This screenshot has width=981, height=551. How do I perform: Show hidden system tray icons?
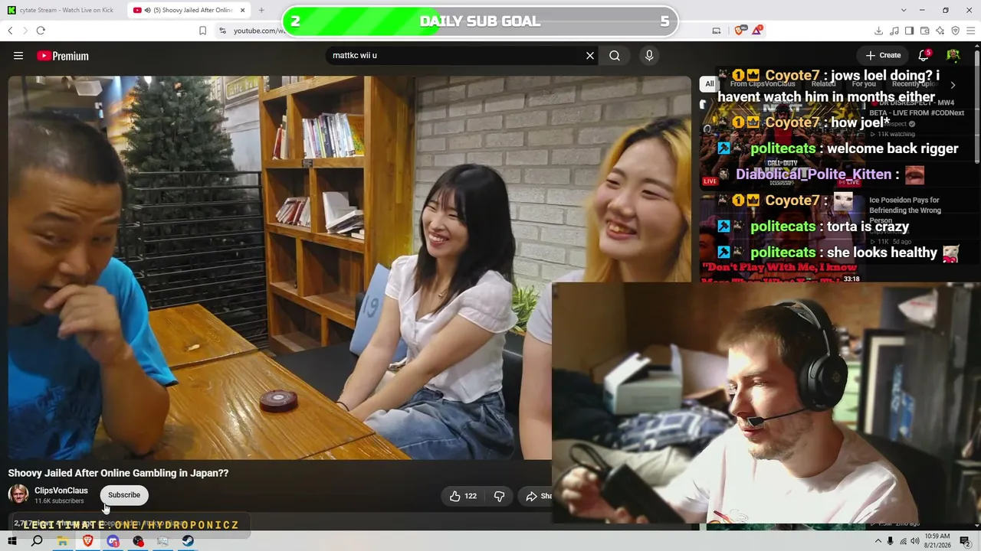[x=878, y=541]
